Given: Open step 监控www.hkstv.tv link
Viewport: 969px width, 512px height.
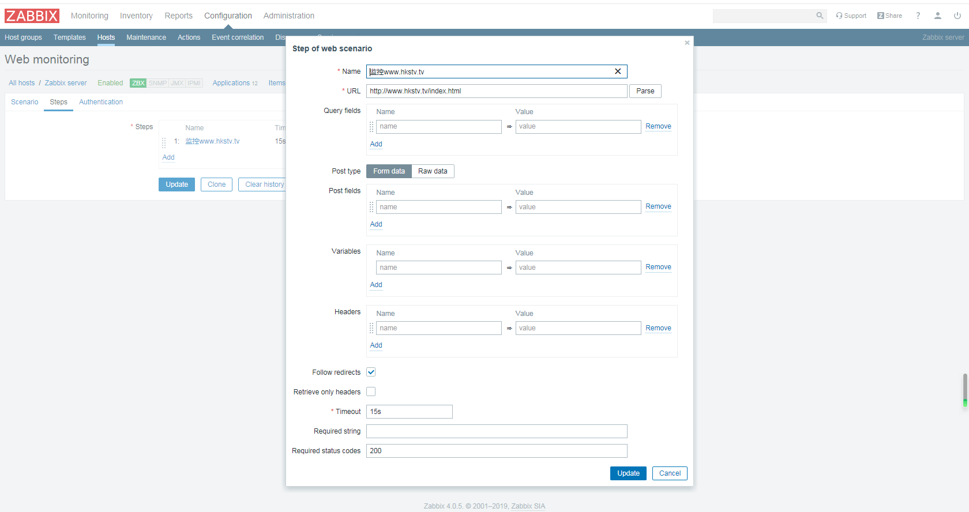Looking at the screenshot, I should click(x=212, y=141).
